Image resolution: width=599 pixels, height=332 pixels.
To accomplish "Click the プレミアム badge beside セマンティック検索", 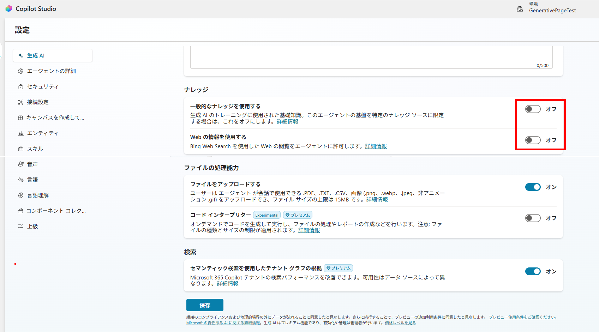I will coord(338,268).
